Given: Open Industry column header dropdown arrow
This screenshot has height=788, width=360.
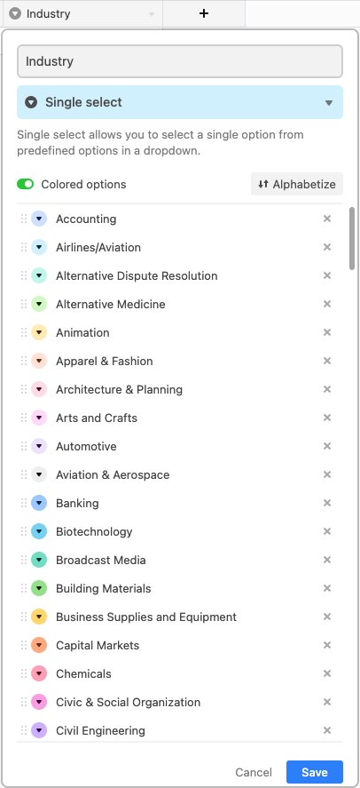Looking at the screenshot, I should pyautogui.click(x=152, y=14).
